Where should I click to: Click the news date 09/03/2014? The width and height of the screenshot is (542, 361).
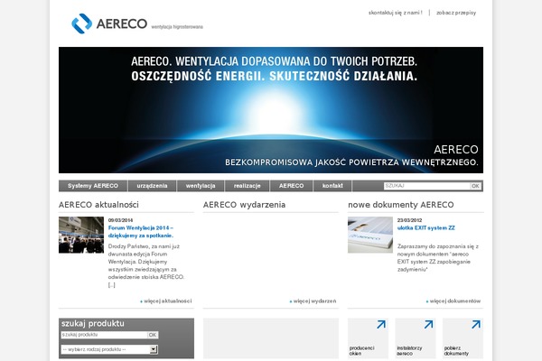click(120, 220)
